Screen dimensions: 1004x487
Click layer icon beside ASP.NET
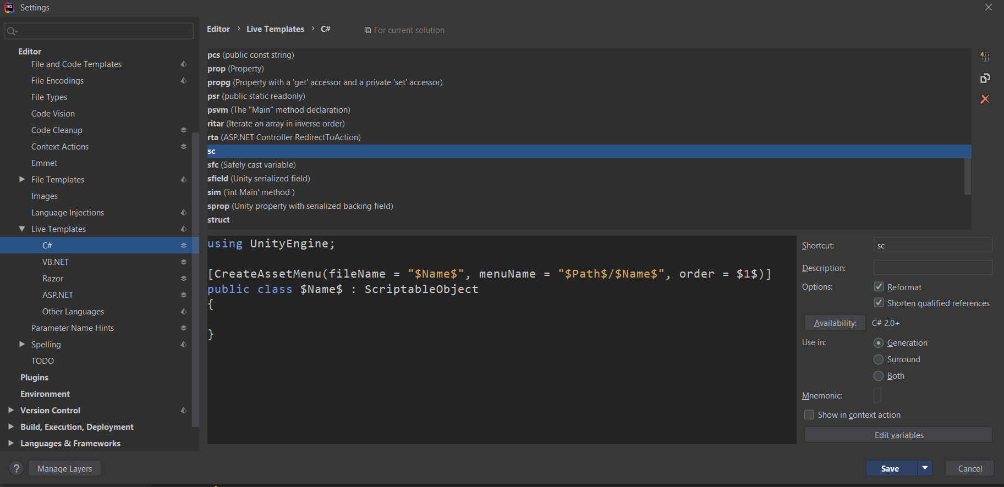point(183,295)
